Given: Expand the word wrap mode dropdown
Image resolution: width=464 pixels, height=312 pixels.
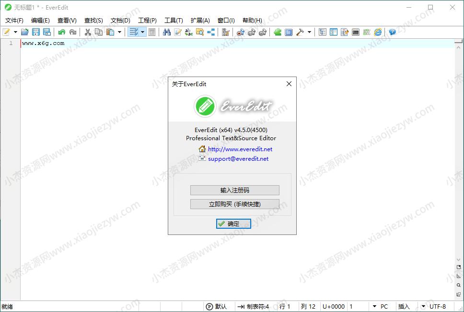Looking at the screenshot, I should pos(143,32).
